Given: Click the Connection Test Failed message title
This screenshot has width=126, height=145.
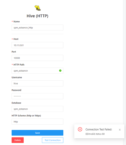Looking at the screenshot, I should coord(99,129).
